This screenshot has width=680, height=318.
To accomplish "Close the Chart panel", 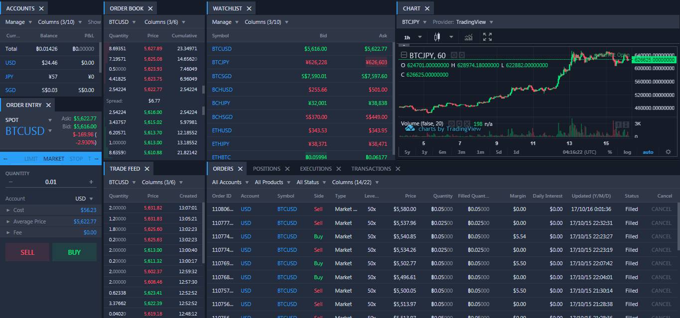I will [427, 8].
